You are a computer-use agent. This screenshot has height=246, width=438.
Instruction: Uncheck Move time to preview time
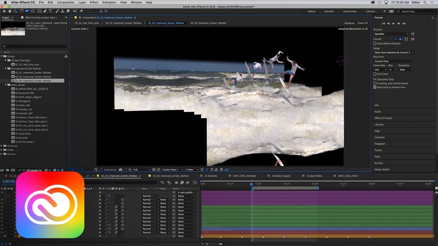(375, 87)
